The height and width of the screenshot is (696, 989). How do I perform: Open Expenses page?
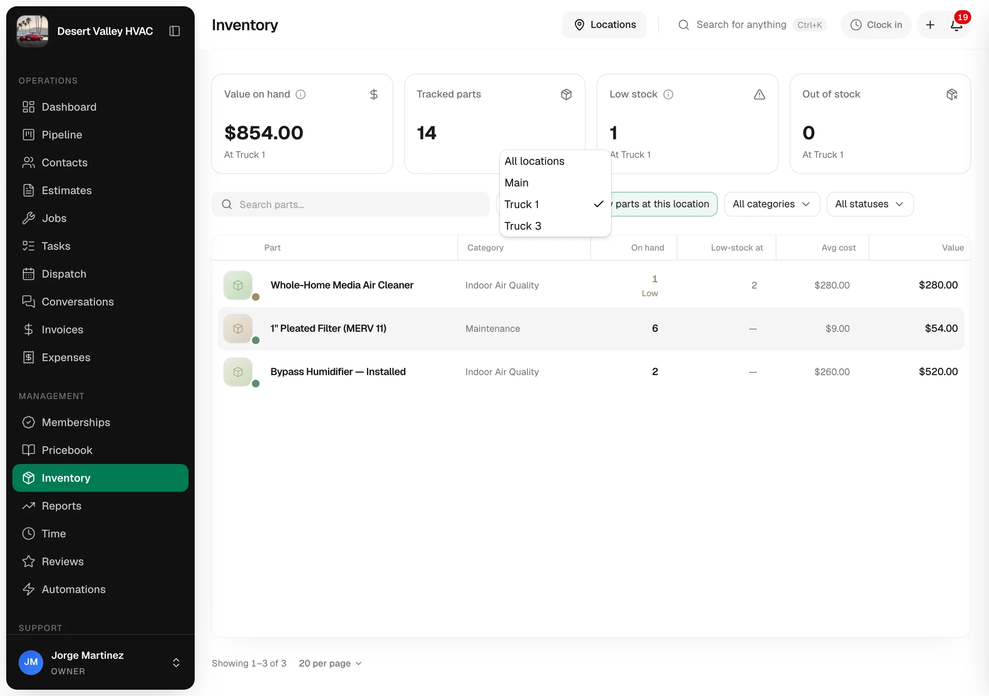101,357
